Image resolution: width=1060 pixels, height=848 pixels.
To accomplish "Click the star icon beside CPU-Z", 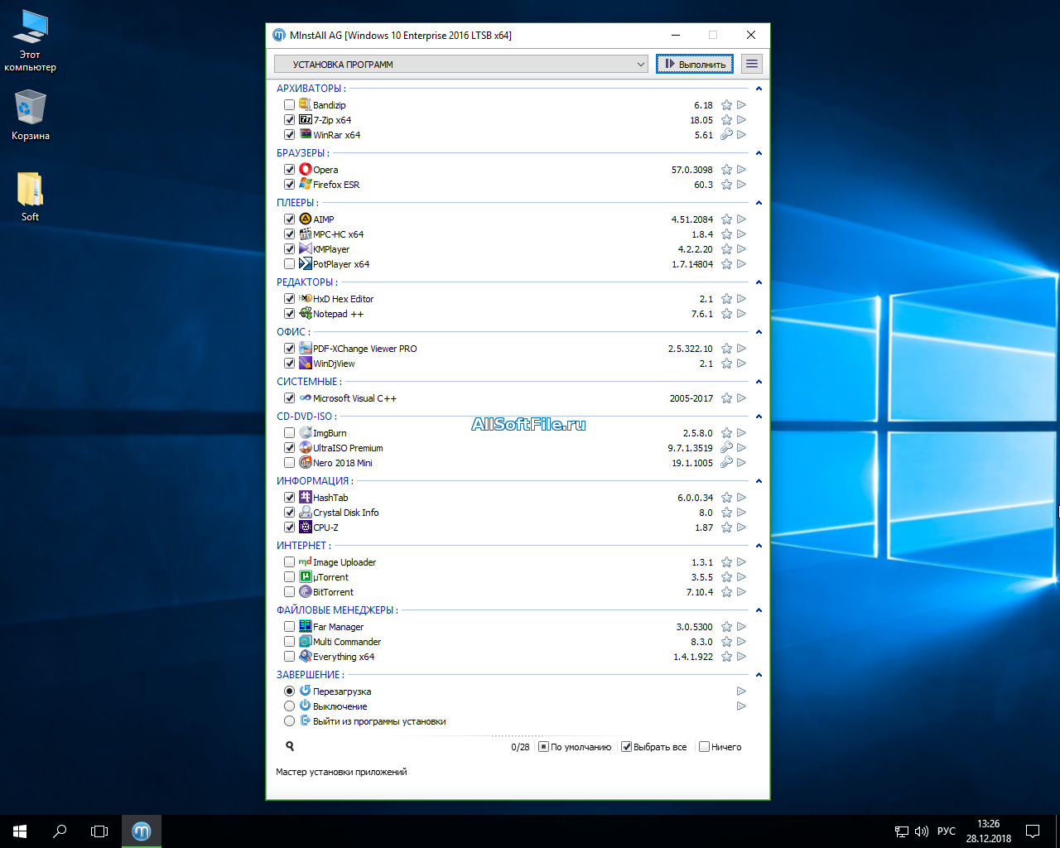I will [x=726, y=528].
